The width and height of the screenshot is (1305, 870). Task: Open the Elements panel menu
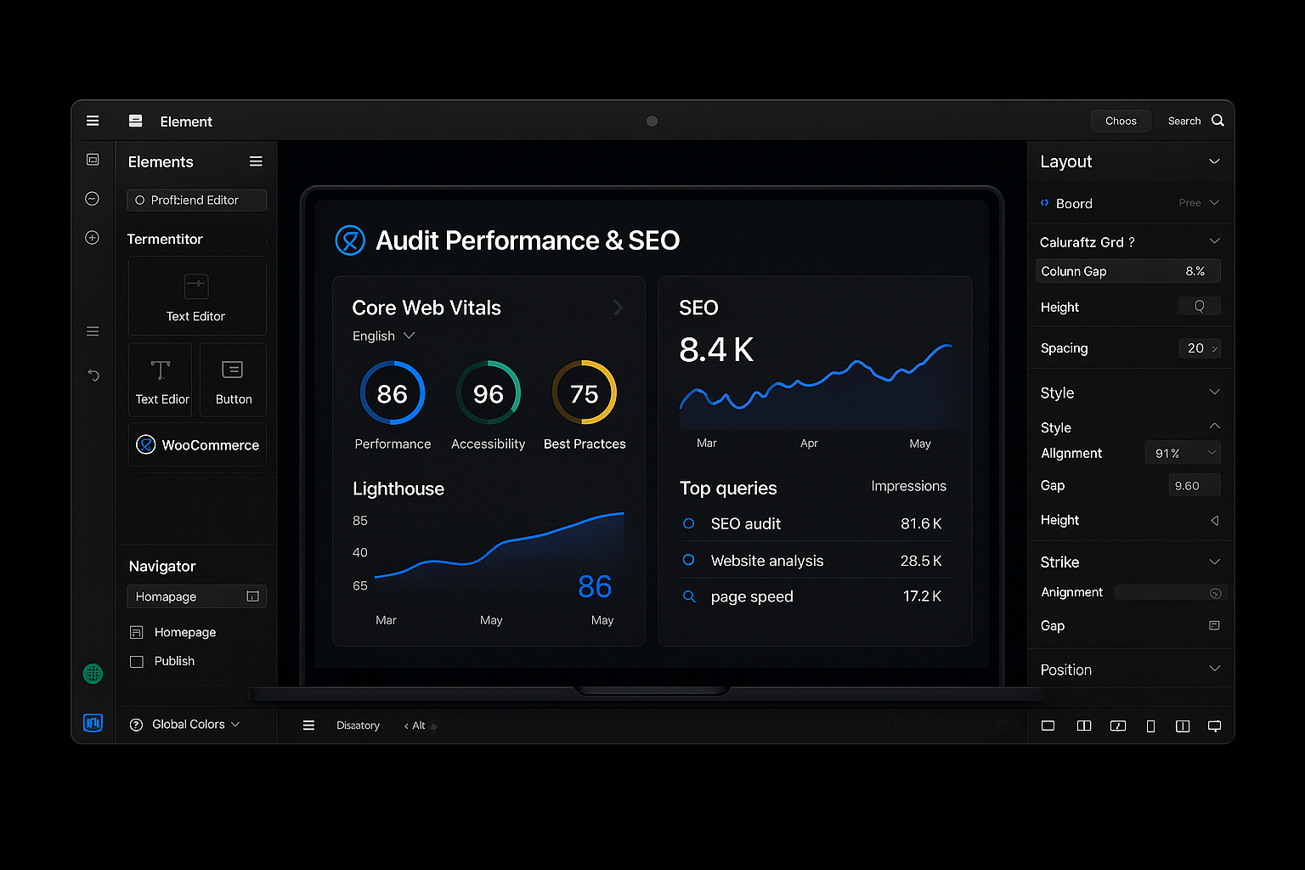coord(256,161)
